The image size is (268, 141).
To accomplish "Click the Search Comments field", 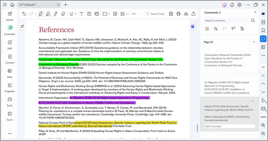I will click(226, 20).
